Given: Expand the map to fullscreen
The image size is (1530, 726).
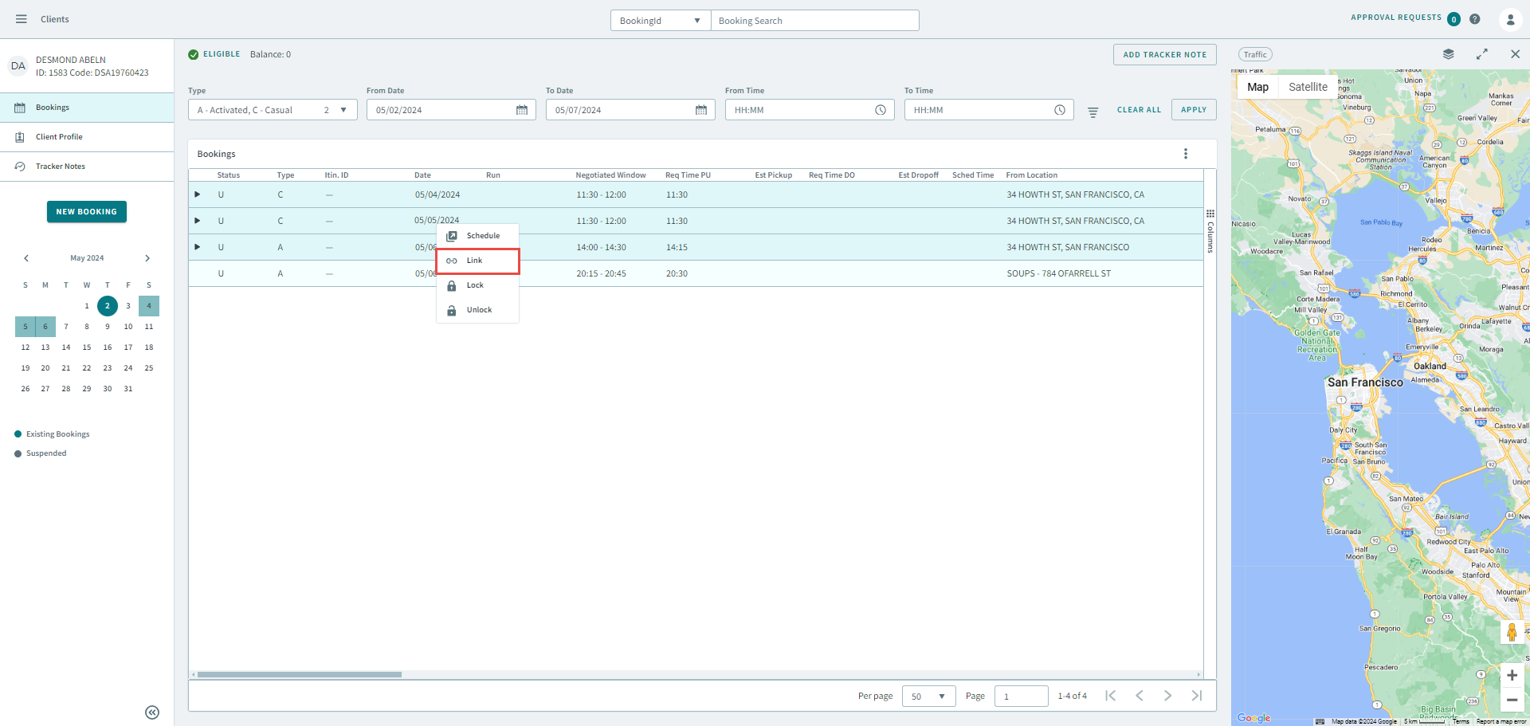Looking at the screenshot, I should 1481,54.
